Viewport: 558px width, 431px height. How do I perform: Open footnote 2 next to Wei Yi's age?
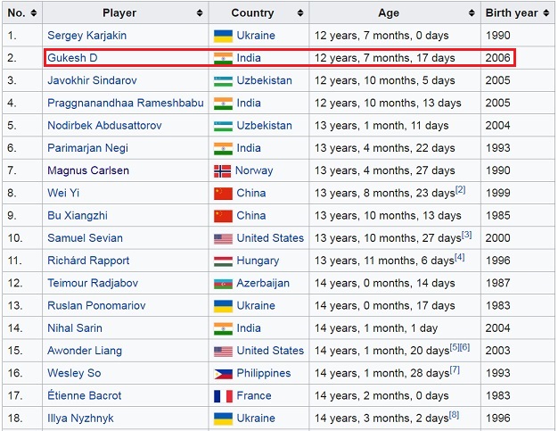(x=460, y=189)
